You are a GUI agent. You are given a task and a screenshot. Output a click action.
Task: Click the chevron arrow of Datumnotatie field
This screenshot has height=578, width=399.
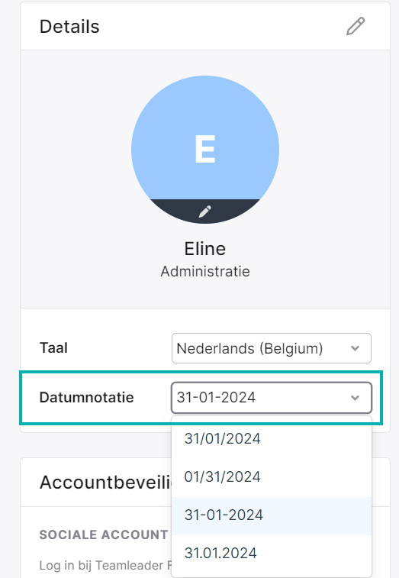click(356, 398)
